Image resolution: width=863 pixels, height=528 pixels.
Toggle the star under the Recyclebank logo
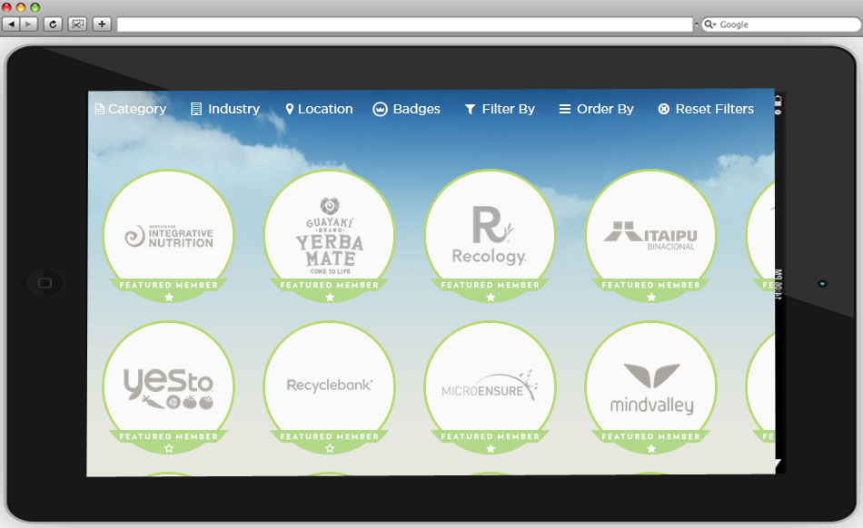point(330,448)
